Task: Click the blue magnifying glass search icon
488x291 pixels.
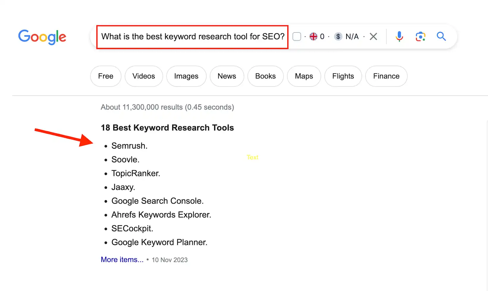Action: pos(441,37)
